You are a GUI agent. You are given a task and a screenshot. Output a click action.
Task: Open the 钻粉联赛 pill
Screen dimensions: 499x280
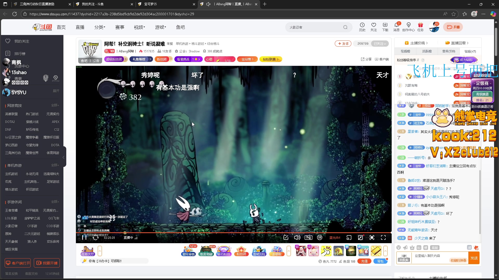pos(271,59)
